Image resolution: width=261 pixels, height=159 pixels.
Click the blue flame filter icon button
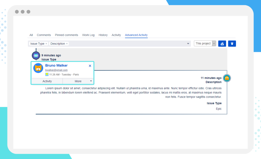pyautogui.click(x=222, y=43)
